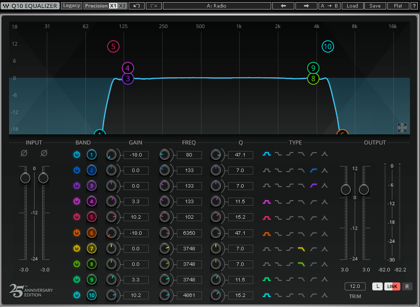Image resolution: width=420 pixels, height=307 pixels.
Task: Click the LINK channels button
Action: point(392,286)
